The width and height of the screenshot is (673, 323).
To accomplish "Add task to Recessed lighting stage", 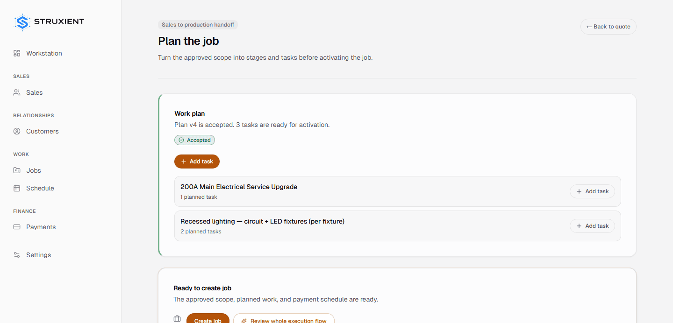I will click(x=592, y=226).
